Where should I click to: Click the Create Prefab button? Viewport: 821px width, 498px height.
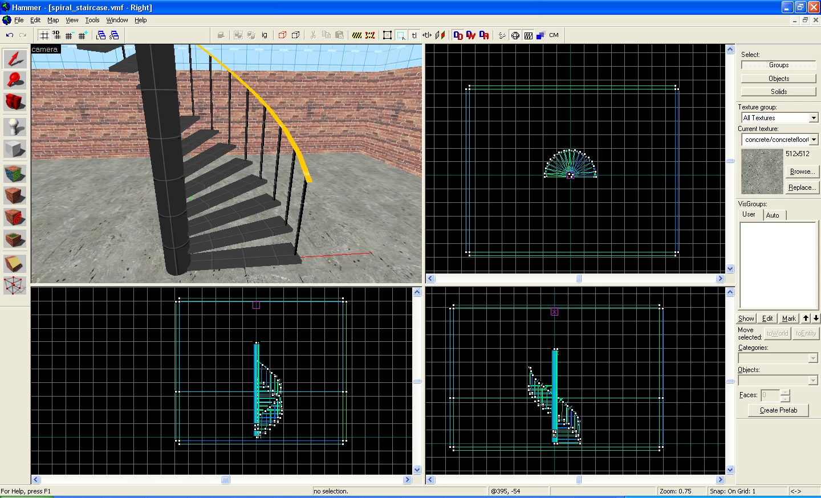point(778,410)
